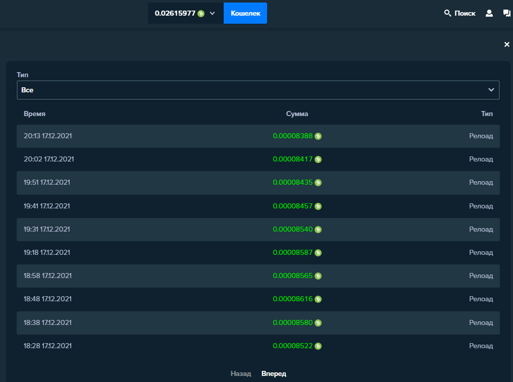The width and height of the screenshot is (513, 382).
Task: Click the Тип column header of the table
Action: click(487, 114)
